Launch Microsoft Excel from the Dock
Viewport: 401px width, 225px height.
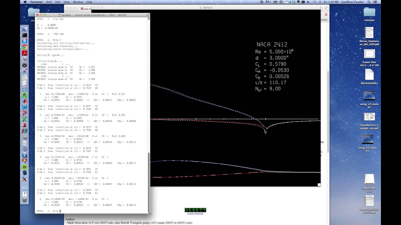coord(24,119)
